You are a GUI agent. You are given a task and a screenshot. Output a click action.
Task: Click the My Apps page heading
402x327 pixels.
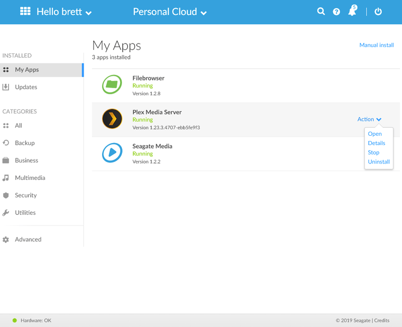[116, 46]
